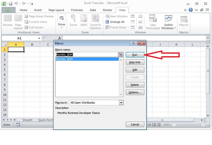Open the Name Box dropdown arrow

click(x=39, y=38)
